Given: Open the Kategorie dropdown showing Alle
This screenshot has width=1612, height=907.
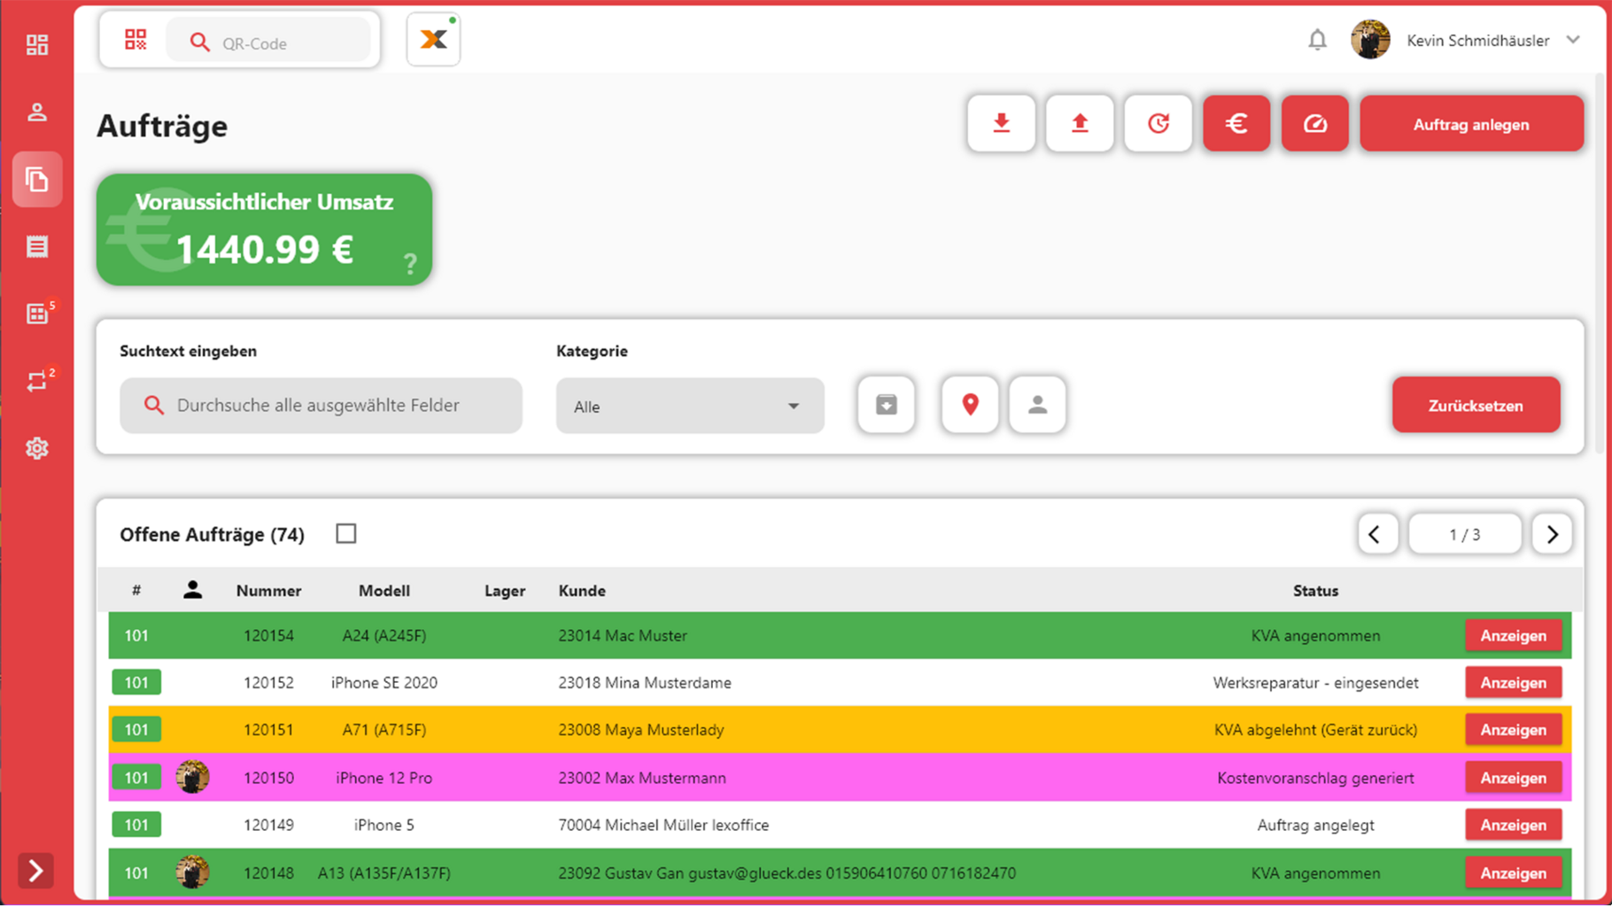Looking at the screenshot, I should click(689, 407).
